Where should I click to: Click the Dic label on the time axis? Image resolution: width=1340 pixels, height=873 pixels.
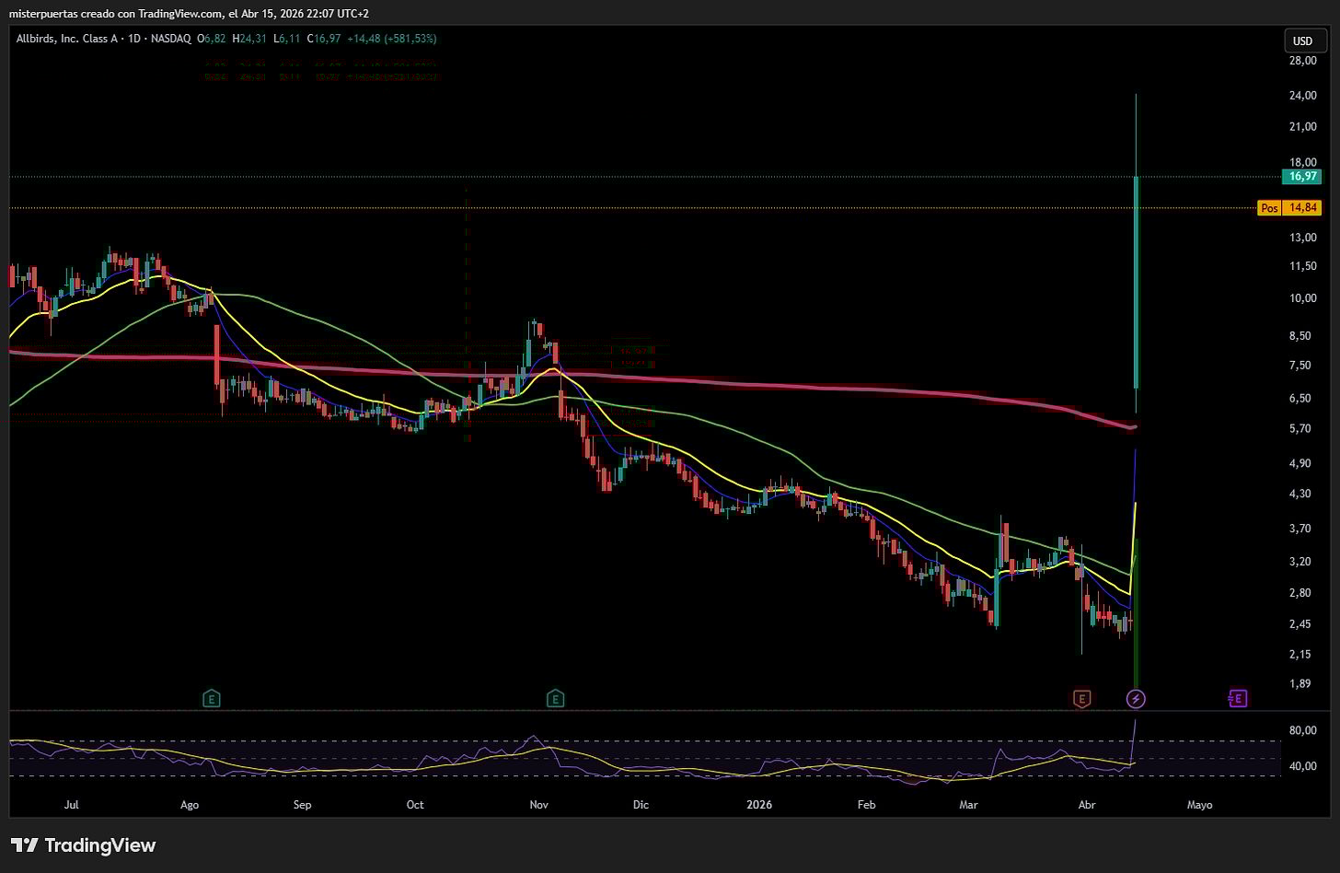pos(641,805)
